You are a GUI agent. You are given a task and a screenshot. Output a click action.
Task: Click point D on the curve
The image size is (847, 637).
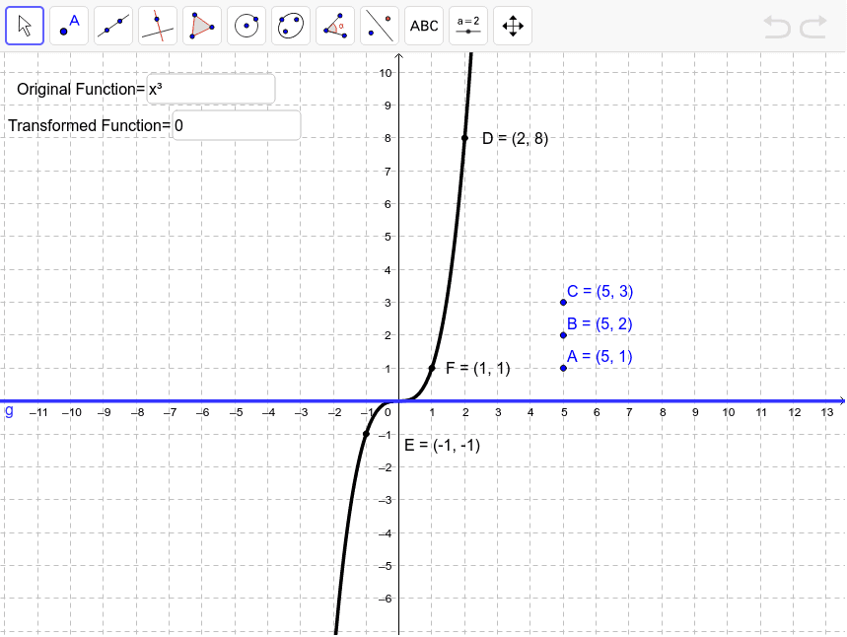pos(464,138)
